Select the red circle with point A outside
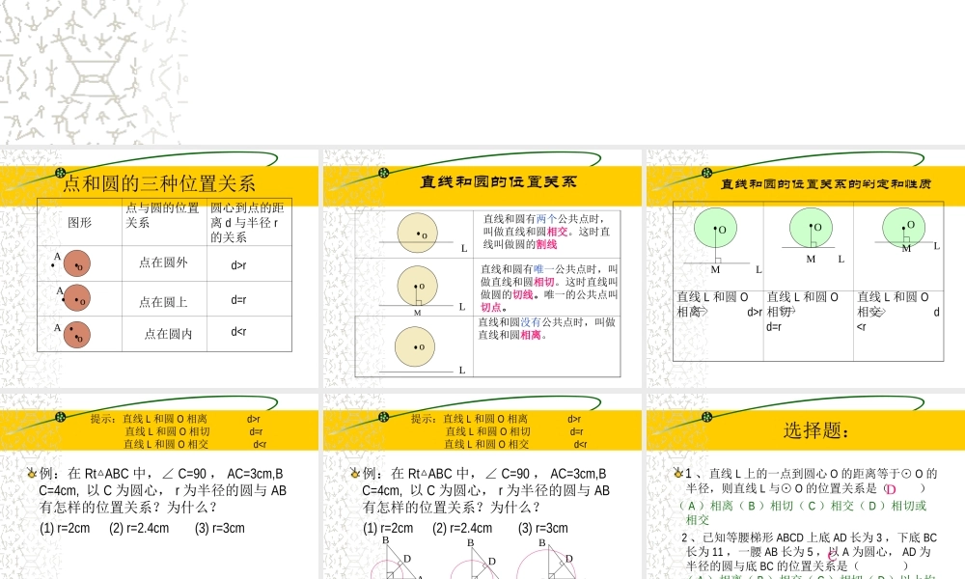This screenshot has height=579, width=965. point(77,263)
